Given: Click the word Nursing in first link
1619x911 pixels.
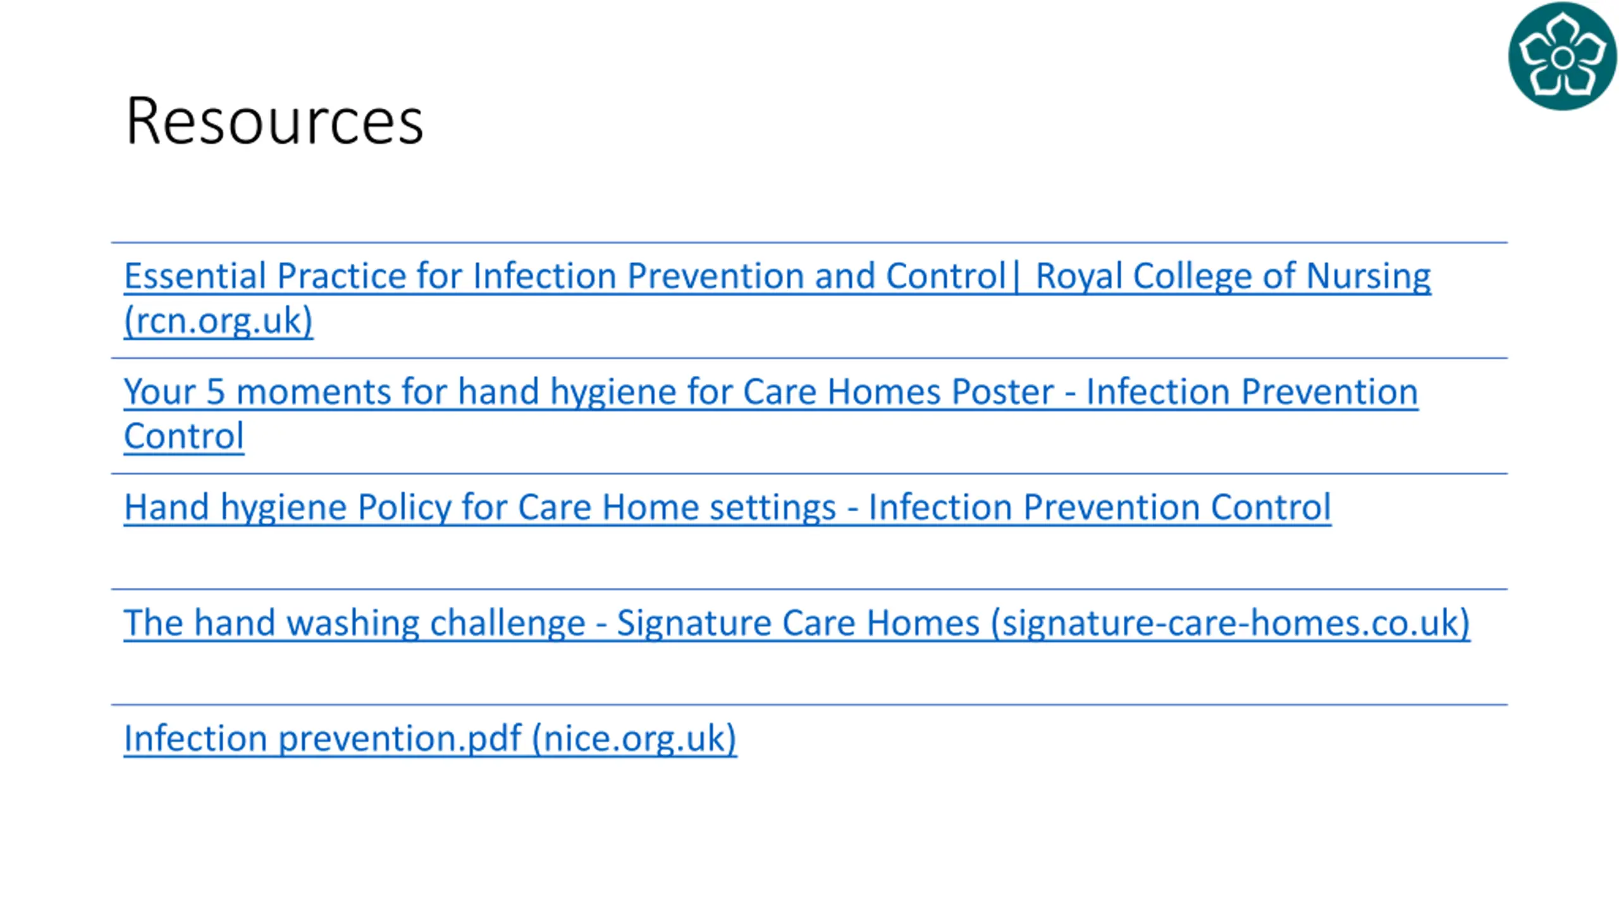Looking at the screenshot, I should 1368,276.
